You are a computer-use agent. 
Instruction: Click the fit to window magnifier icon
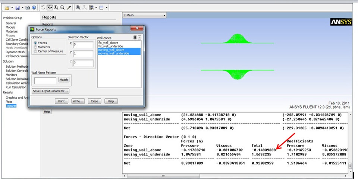78,7
